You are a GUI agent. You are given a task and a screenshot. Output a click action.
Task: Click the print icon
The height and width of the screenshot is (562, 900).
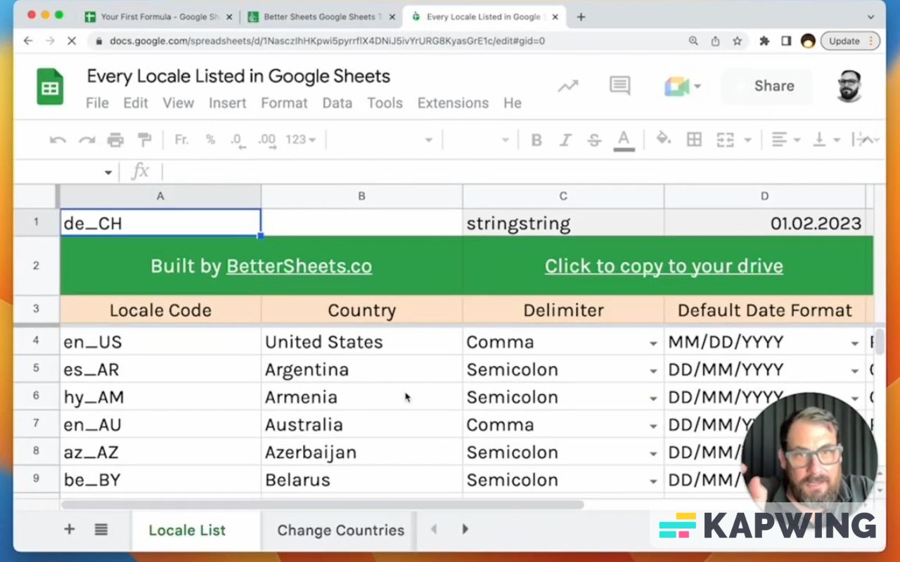(115, 140)
